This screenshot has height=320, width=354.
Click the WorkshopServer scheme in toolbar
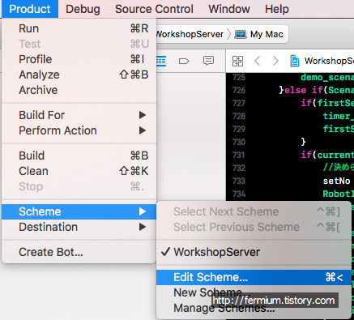(190, 34)
